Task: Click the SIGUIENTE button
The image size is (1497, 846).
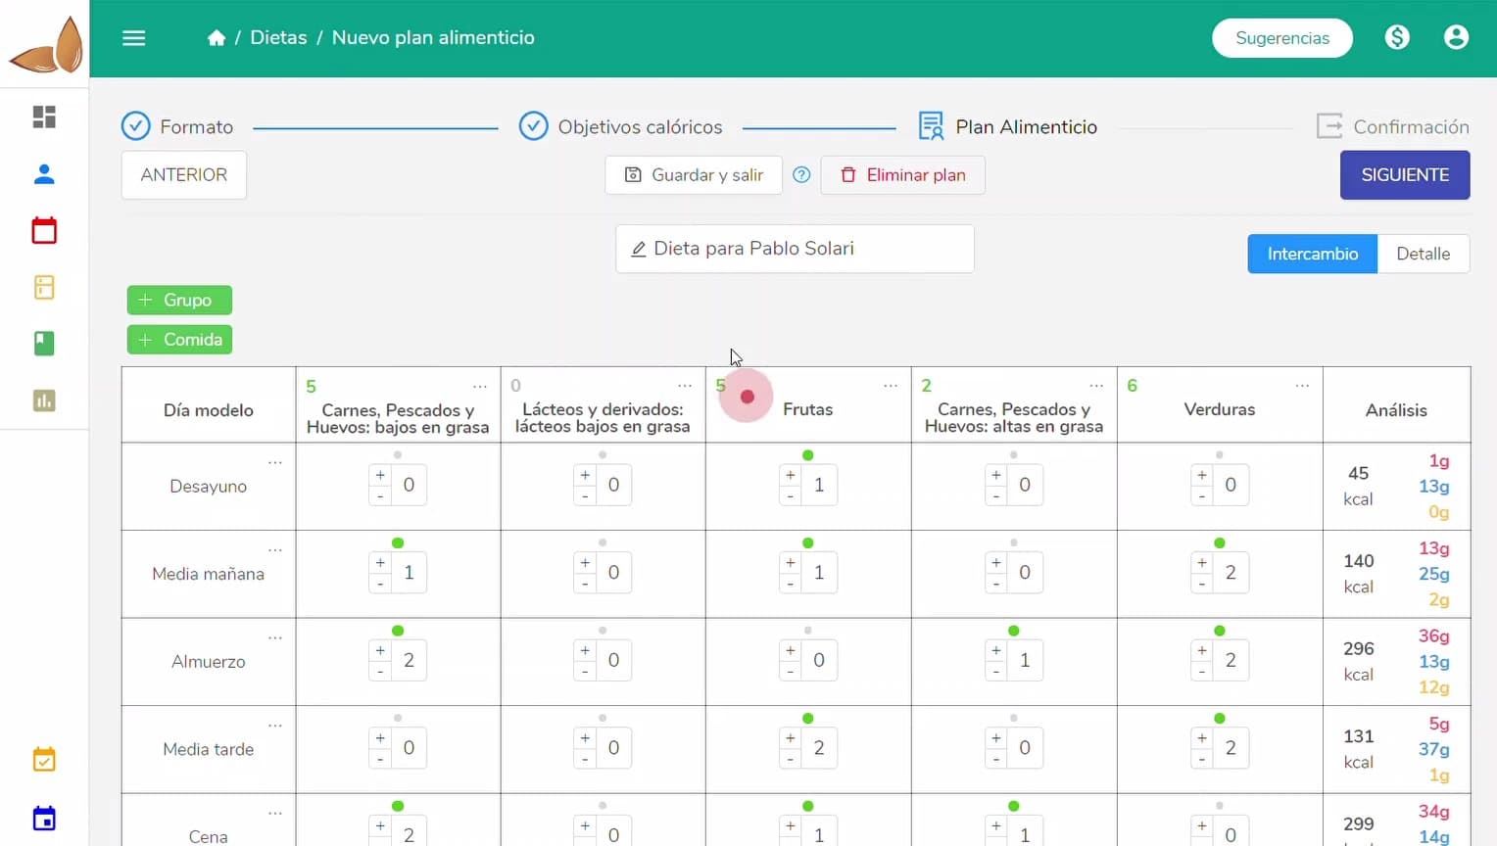Action: [x=1404, y=175]
